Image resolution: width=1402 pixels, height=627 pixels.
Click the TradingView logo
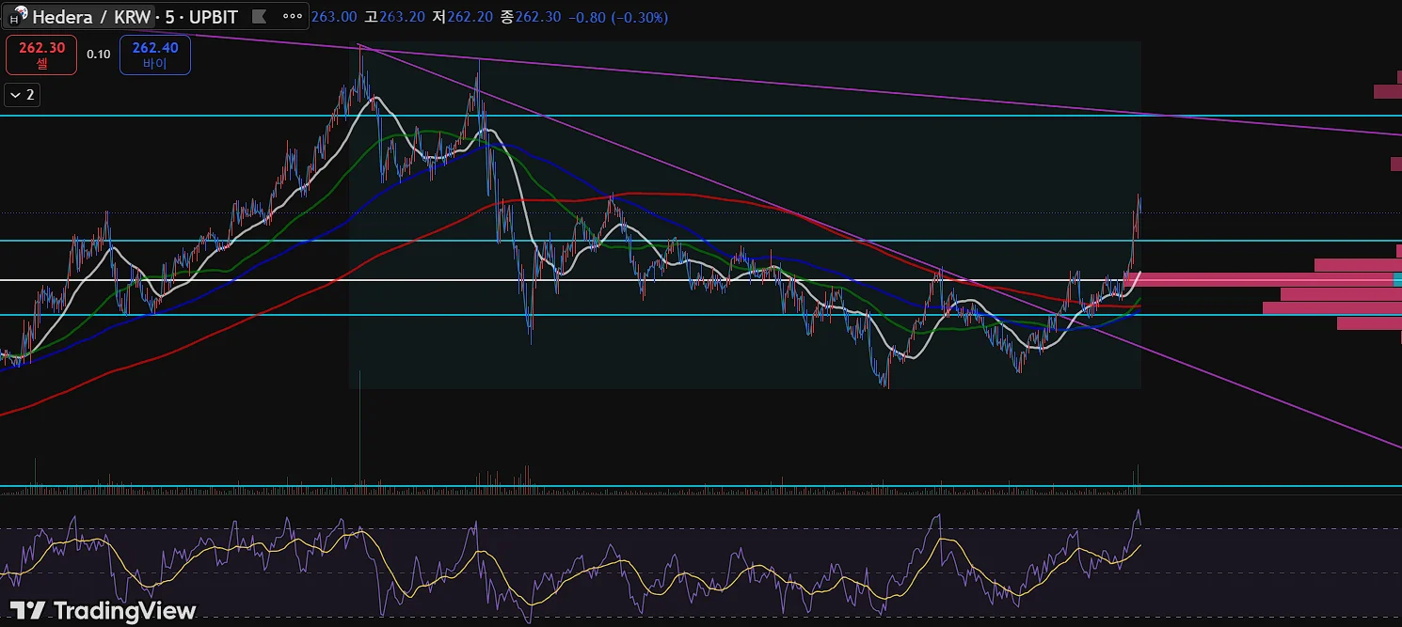(104, 610)
